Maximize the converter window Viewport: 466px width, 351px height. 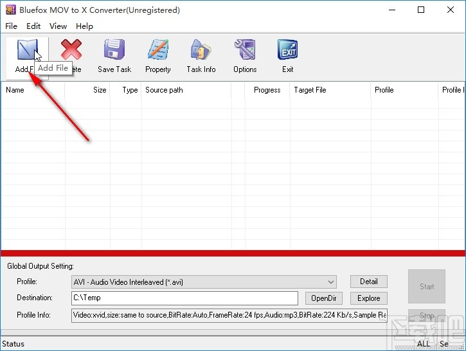[421, 10]
